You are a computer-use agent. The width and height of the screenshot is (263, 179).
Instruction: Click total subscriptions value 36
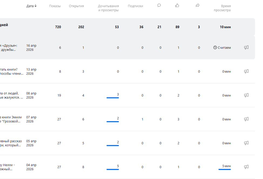tap(141, 27)
